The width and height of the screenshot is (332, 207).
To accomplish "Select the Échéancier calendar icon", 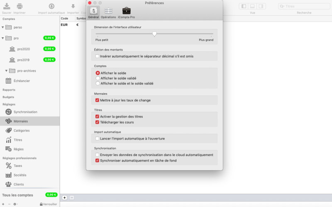I will point(8,81).
